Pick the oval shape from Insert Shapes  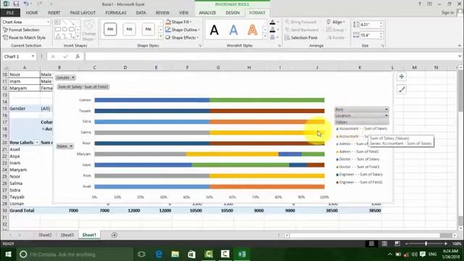tap(65, 29)
